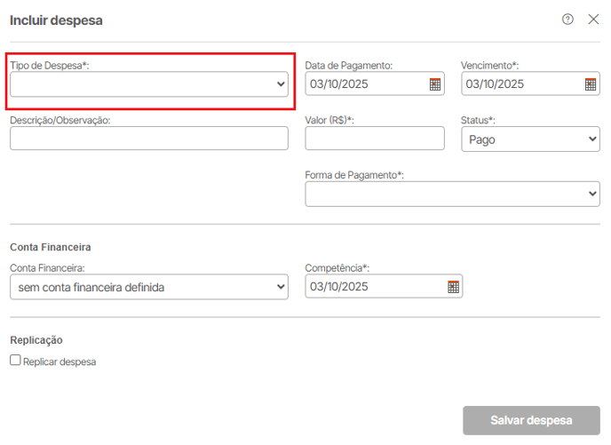Image resolution: width=611 pixels, height=445 pixels.
Task: Click the Conta Financeira section heading
Action: 51,247
